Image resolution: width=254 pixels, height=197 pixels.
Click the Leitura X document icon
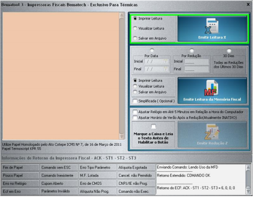click(x=212, y=26)
